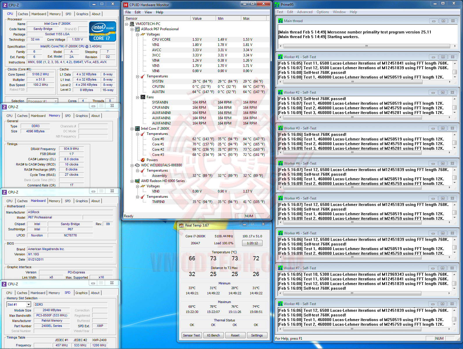This screenshot has width=463, height=349.
Task: Click the Temperatures icon under Intel Core i7 2600K
Action: [143, 134]
